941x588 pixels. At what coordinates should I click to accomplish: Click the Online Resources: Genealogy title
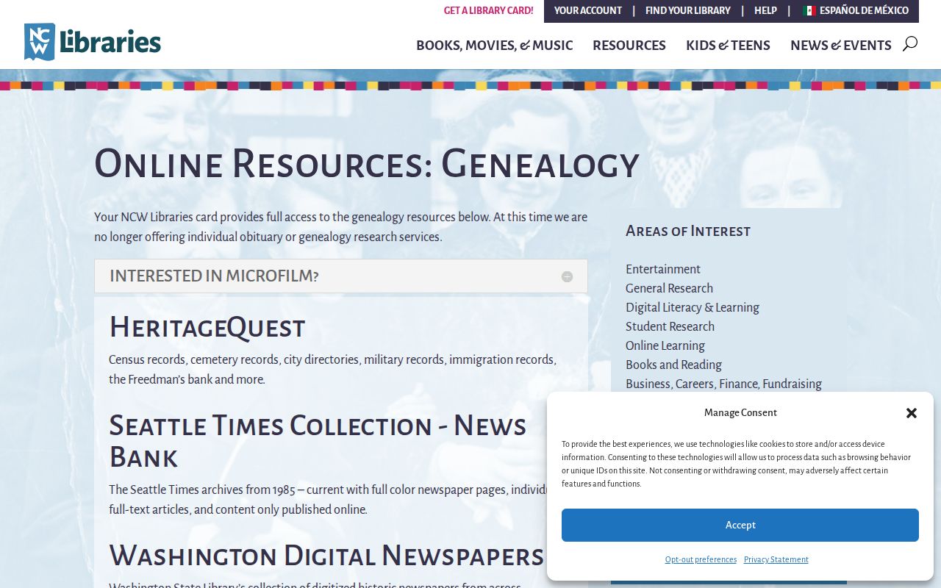coord(367,164)
